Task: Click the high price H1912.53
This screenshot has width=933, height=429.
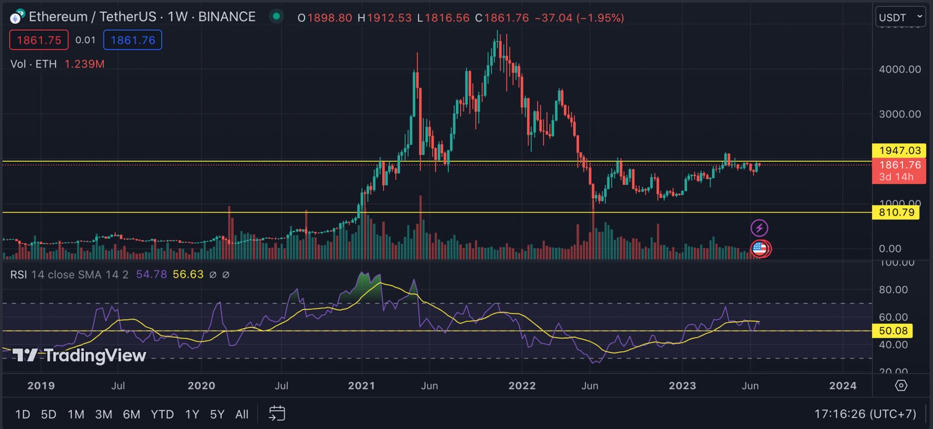Action: 384,18
